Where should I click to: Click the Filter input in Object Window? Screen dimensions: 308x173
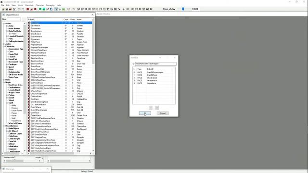(14, 19)
